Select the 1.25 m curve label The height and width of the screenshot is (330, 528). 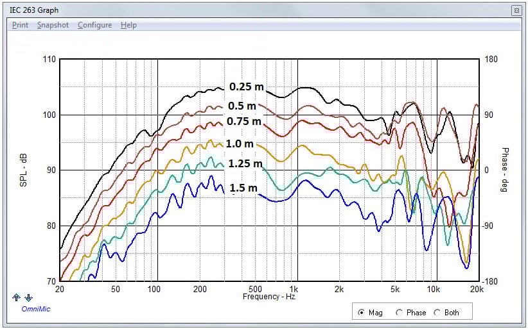pos(245,163)
